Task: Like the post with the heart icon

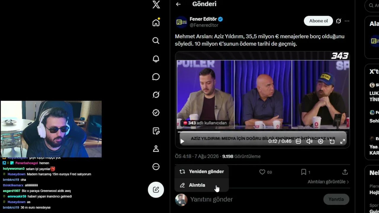Action: tap(262, 172)
